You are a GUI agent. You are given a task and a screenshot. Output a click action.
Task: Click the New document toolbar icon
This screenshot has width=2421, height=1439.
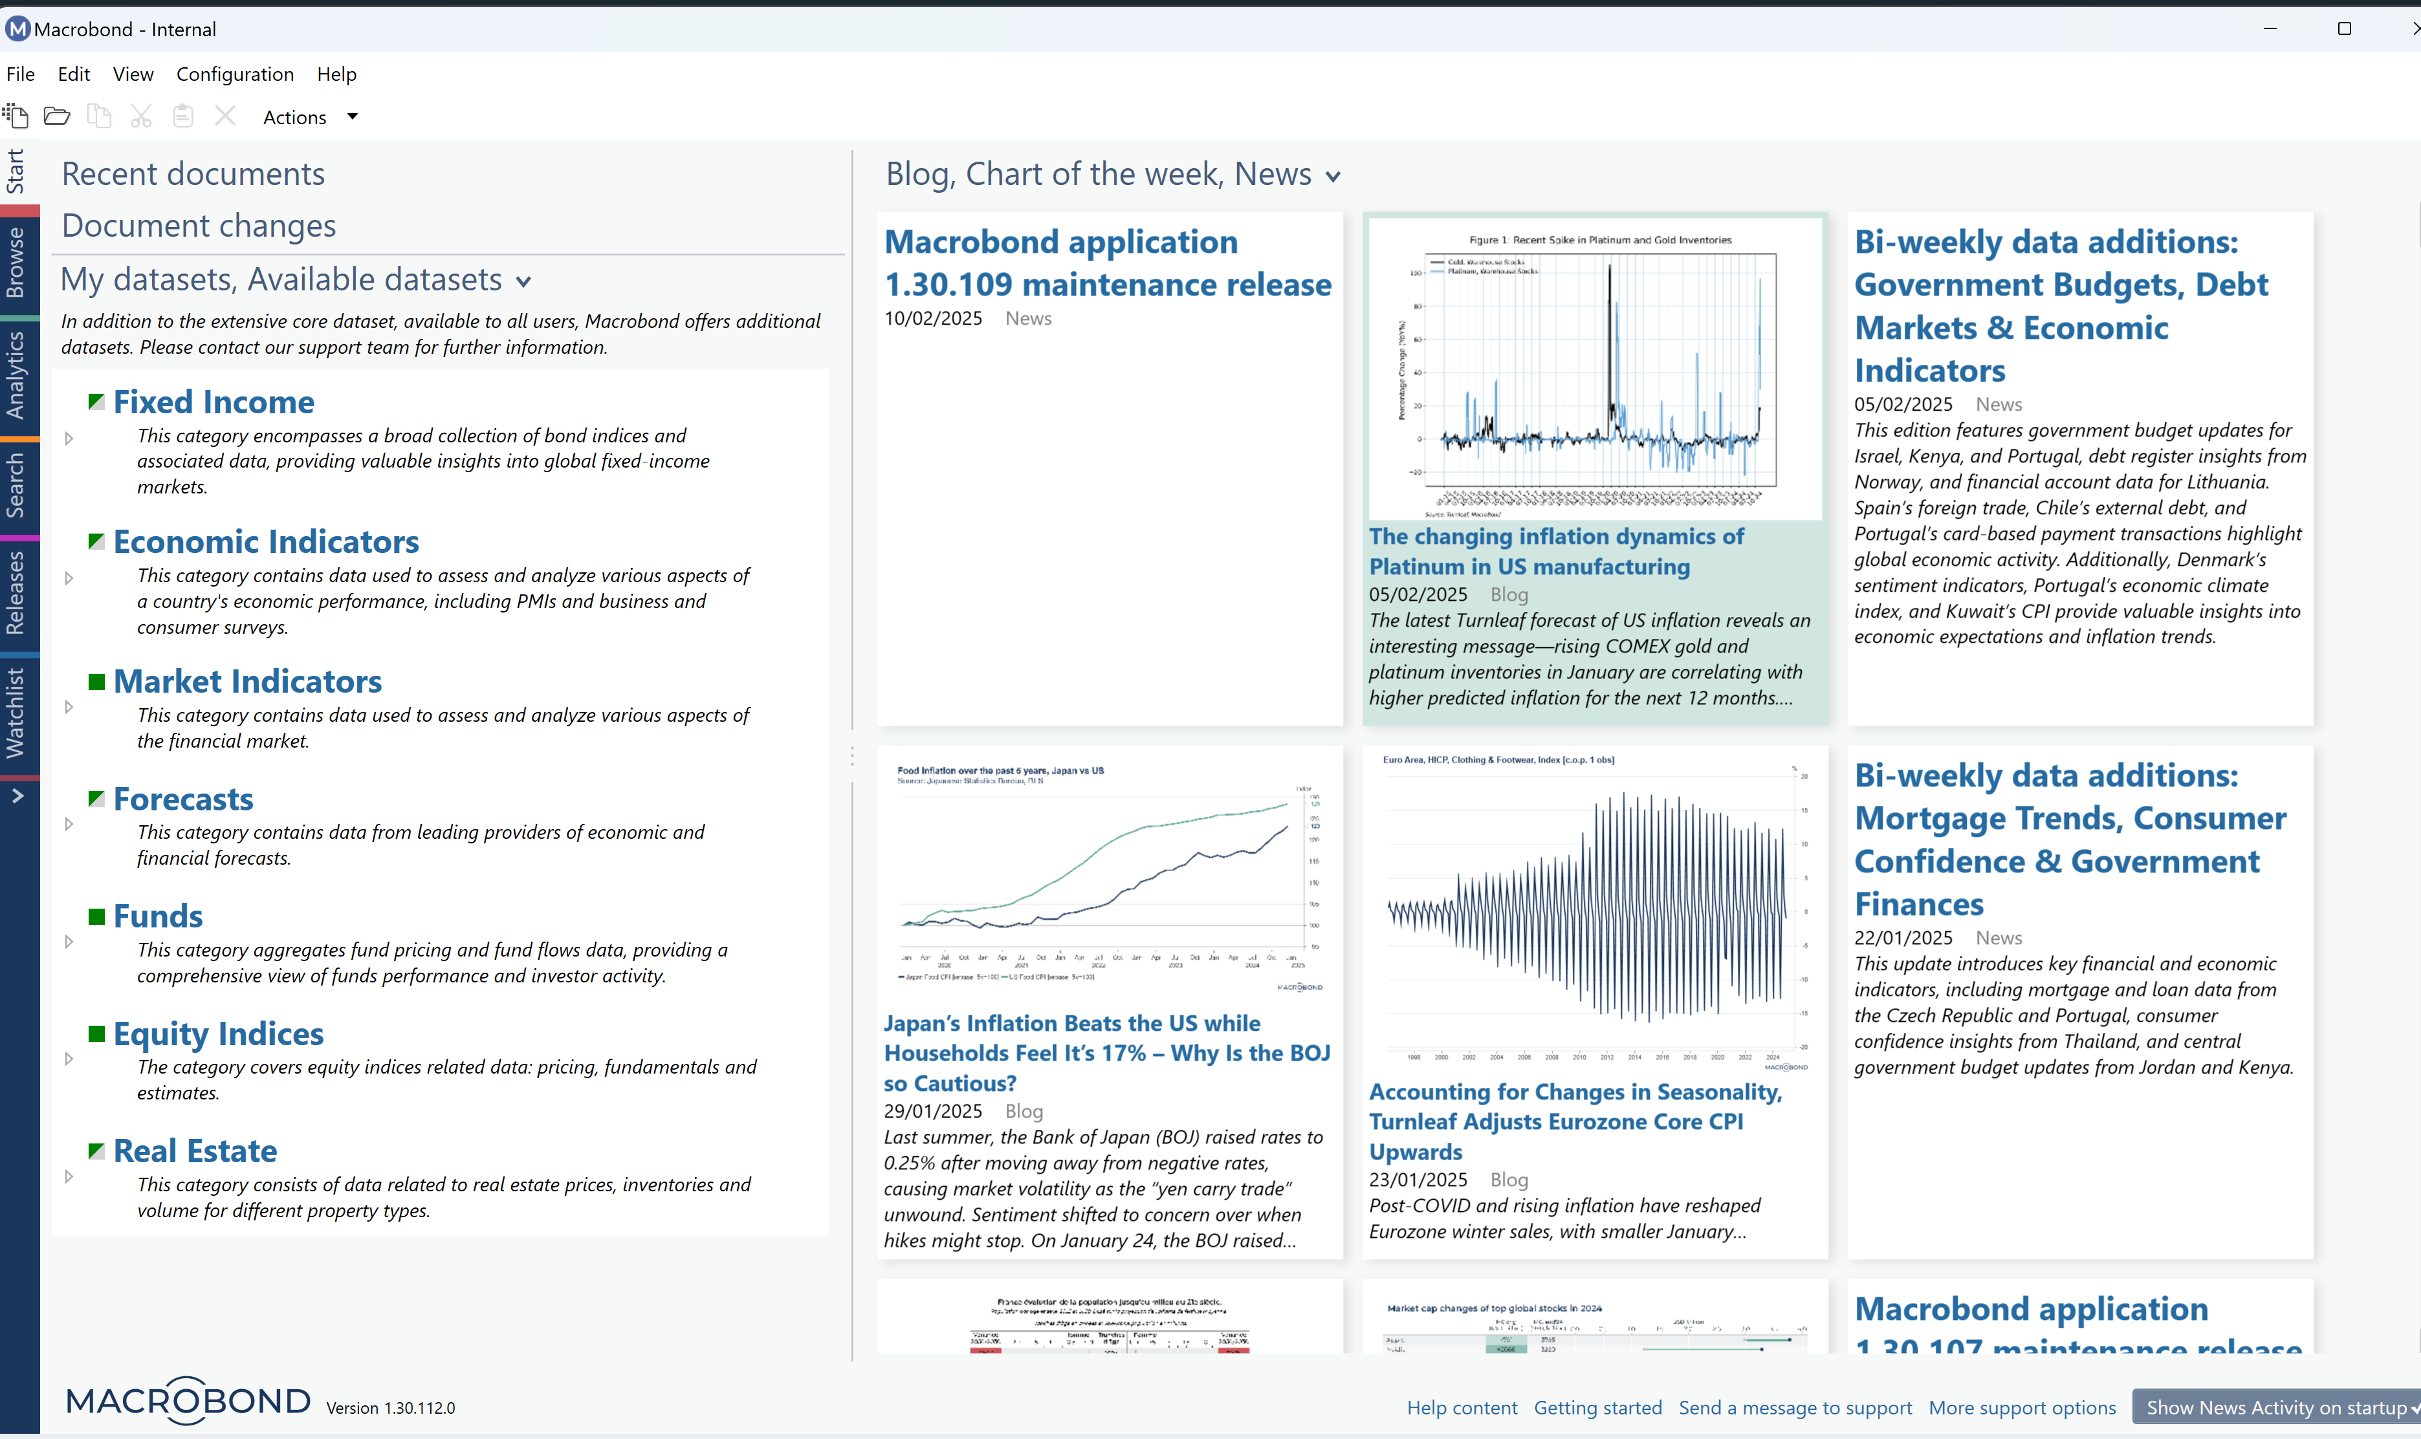(16, 116)
